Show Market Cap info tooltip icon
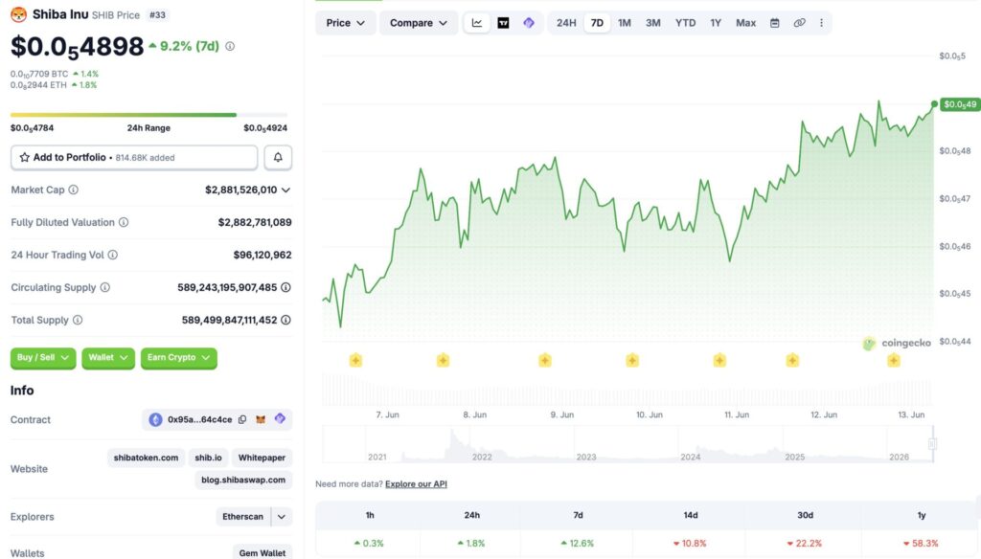Viewport: 981px width, 559px height. tap(73, 190)
